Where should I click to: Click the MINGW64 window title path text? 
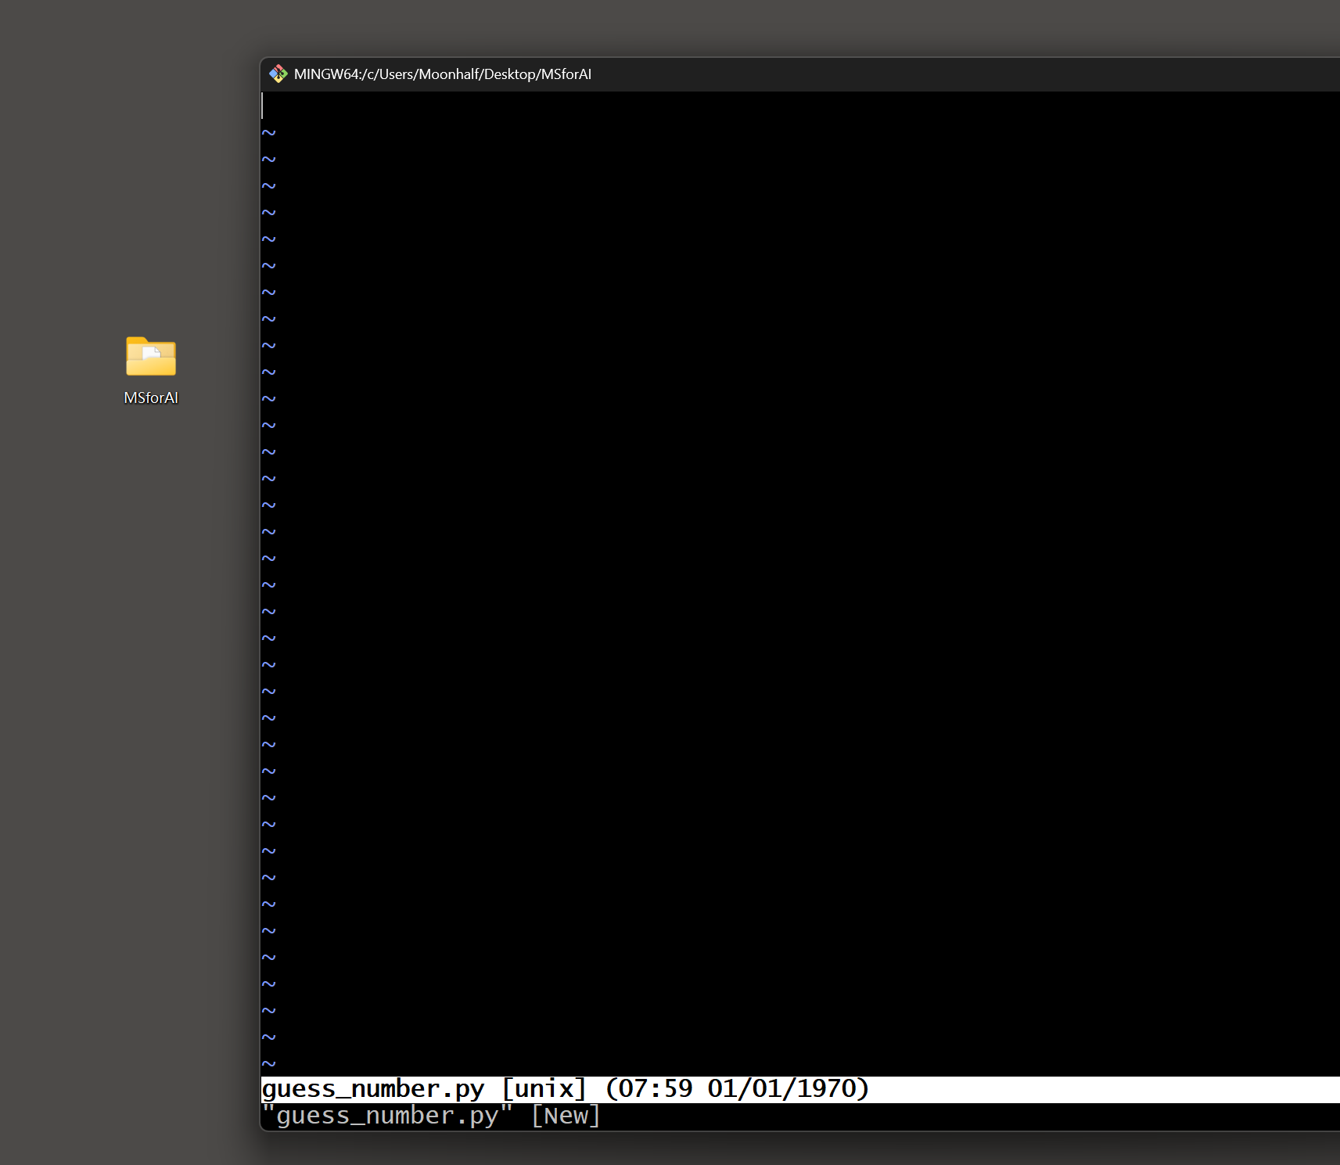click(x=443, y=74)
